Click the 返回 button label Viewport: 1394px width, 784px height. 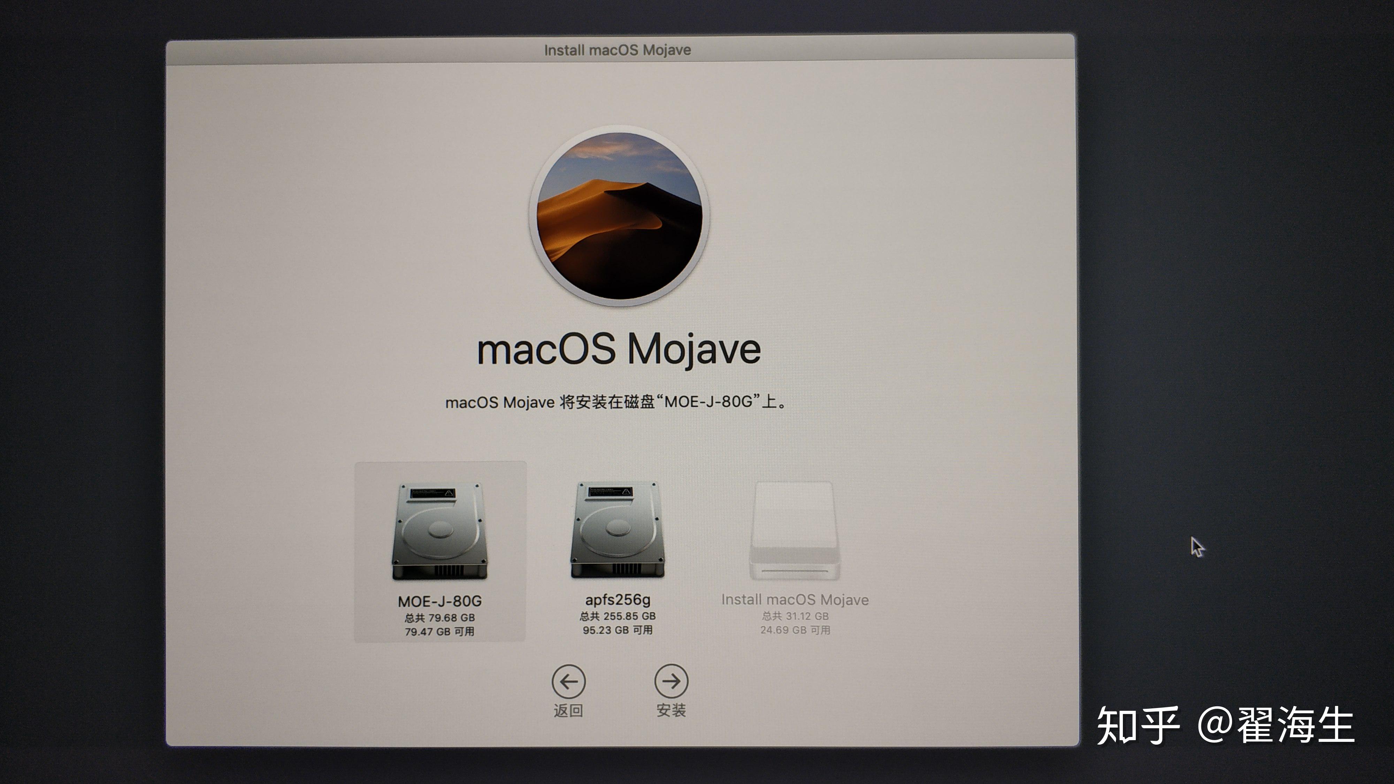pyautogui.click(x=568, y=710)
